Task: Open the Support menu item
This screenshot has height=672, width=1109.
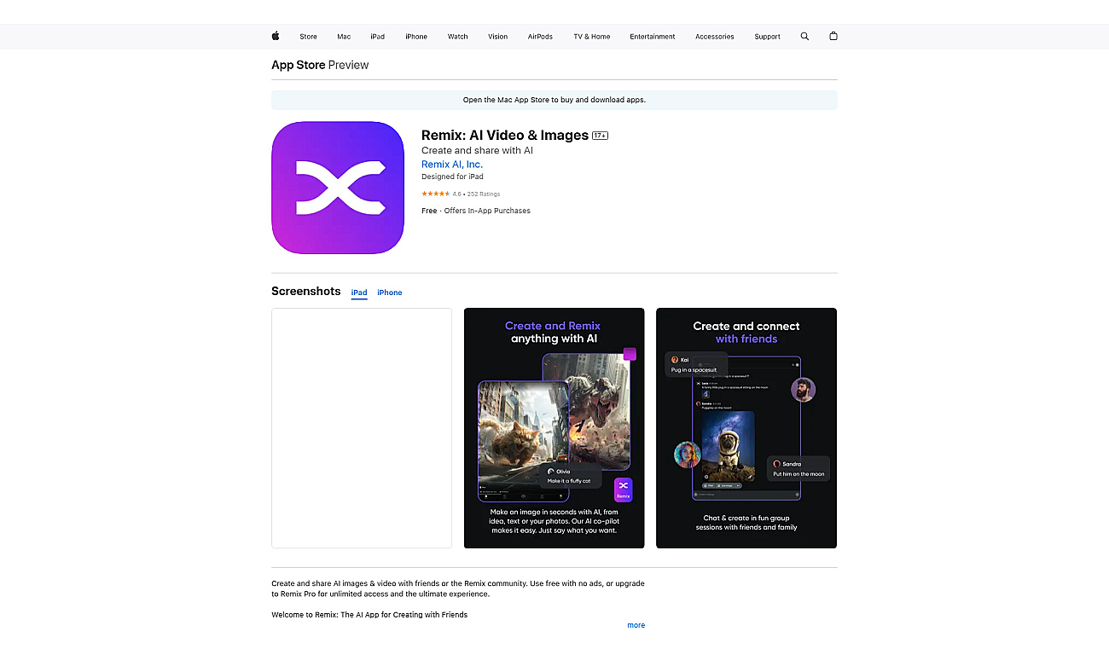Action: pyautogui.click(x=768, y=37)
